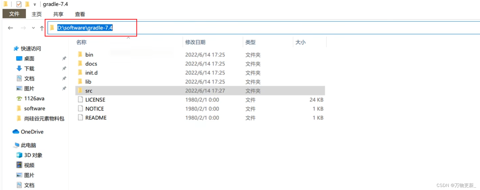This screenshot has height=190, width=480.
Task: Sort by the 类型 column header
Action: point(250,42)
